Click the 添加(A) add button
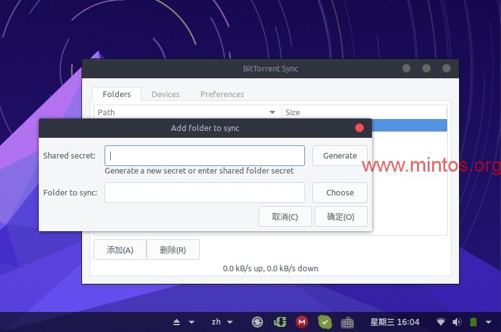The height and width of the screenshot is (332, 501). click(120, 250)
